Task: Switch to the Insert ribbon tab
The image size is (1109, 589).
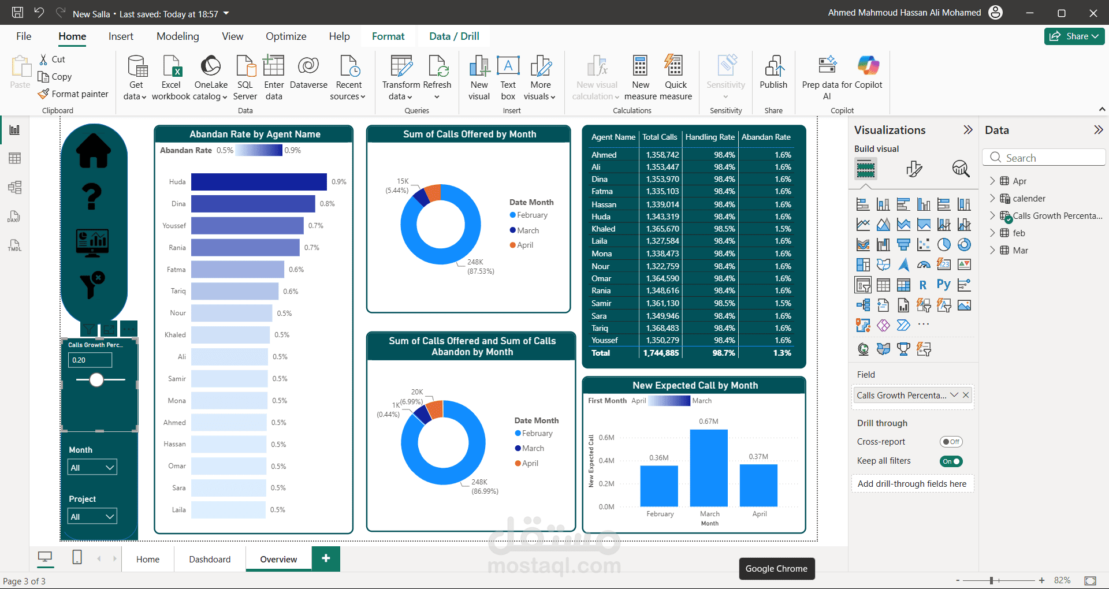Action: coord(121,36)
